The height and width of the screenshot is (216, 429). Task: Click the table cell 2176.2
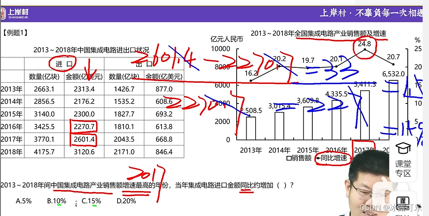(84, 102)
